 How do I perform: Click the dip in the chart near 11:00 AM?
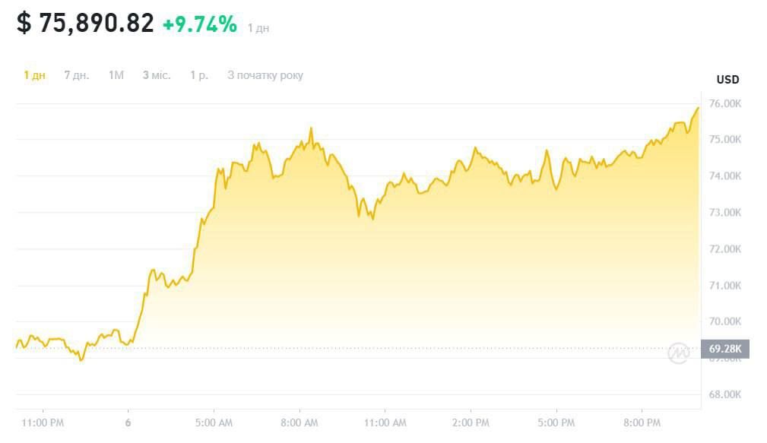click(372, 220)
